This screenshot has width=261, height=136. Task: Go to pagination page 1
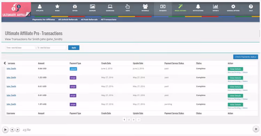[124, 120]
